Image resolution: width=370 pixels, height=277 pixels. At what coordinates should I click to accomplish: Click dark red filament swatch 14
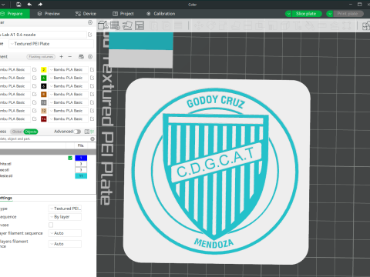pos(44,118)
